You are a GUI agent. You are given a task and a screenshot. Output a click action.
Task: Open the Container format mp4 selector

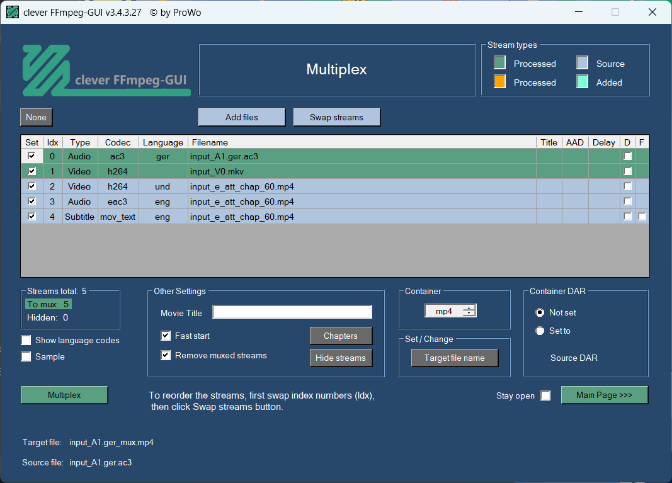(x=444, y=311)
